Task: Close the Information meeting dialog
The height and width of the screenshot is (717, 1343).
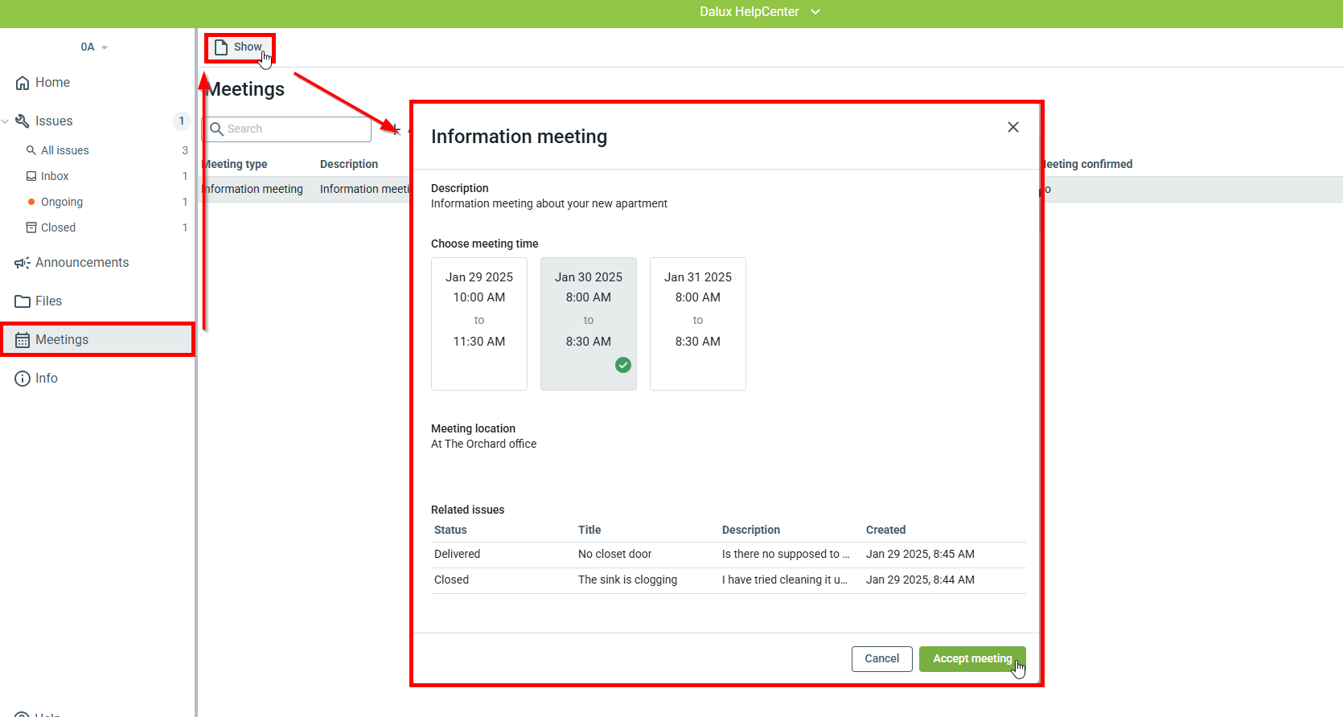Action: tap(1012, 127)
